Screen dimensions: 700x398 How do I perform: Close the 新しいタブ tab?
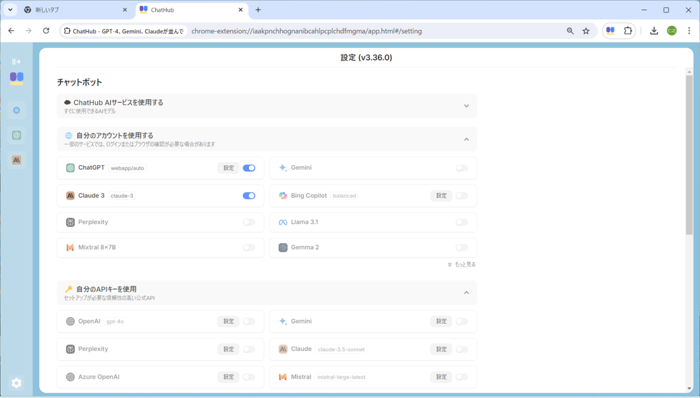coord(125,10)
